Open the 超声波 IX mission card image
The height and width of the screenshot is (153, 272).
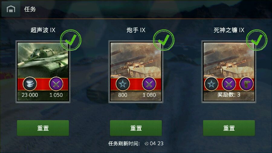pos(43,72)
